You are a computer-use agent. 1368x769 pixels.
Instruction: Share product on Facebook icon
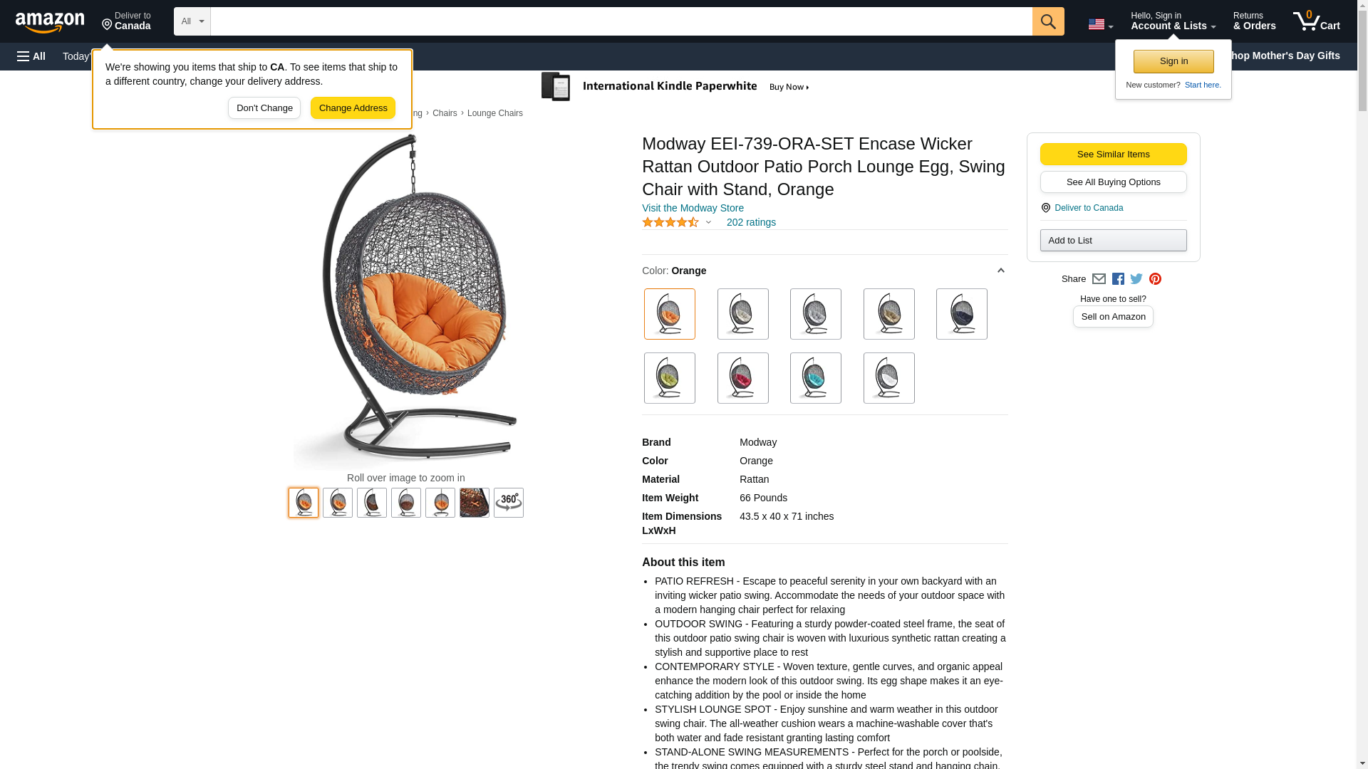[x=1118, y=279]
